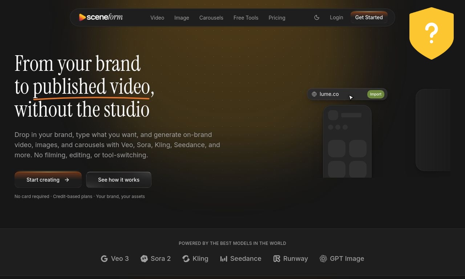The image size is (465, 279).
Task: Click the Google logo beside Veo 3
Action: pyautogui.click(x=104, y=259)
